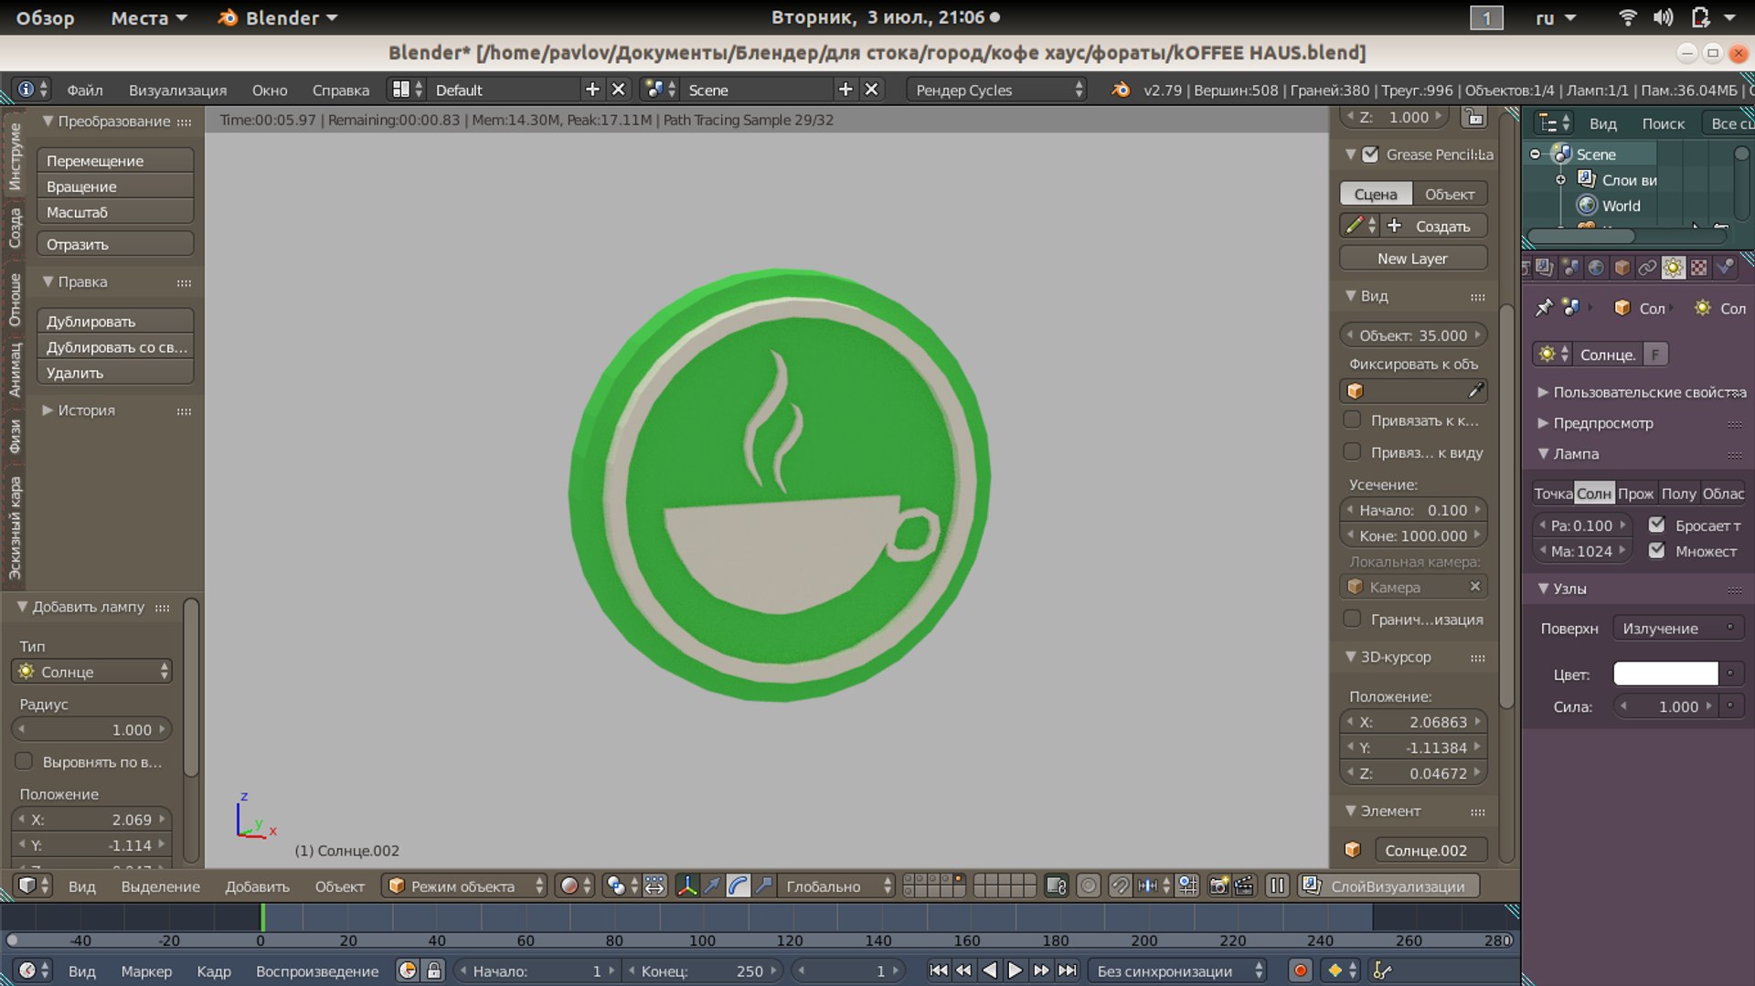The height and width of the screenshot is (986, 1755).
Task: Toggle the Grease Pencil checkbox
Action: (x=1370, y=154)
